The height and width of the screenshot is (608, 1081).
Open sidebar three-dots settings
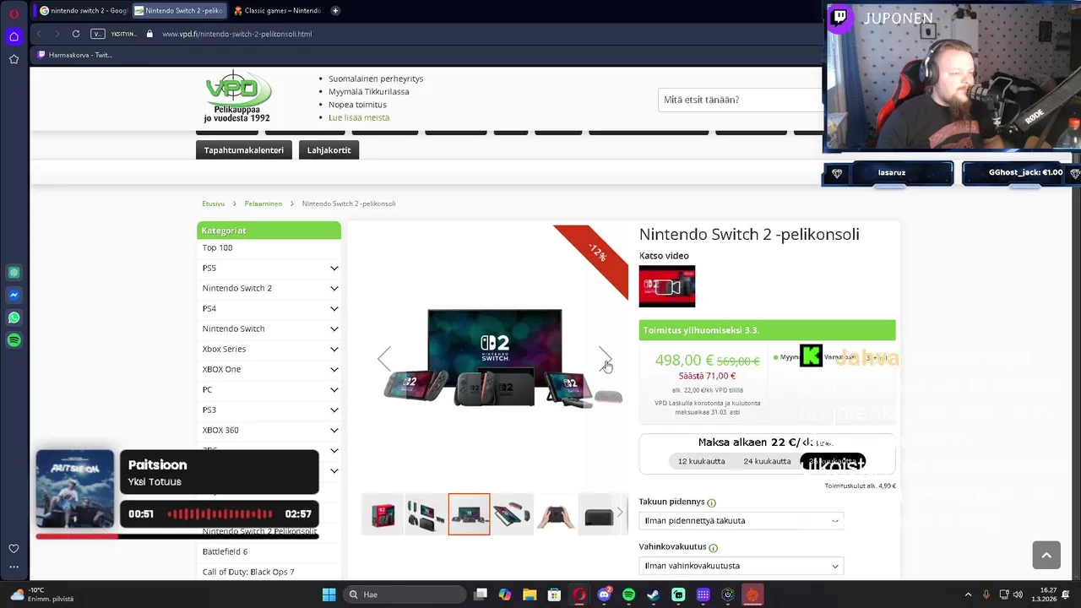[14, 567]
